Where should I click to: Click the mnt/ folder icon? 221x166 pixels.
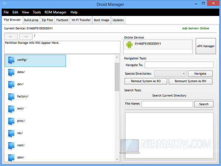tap(11, 110)
